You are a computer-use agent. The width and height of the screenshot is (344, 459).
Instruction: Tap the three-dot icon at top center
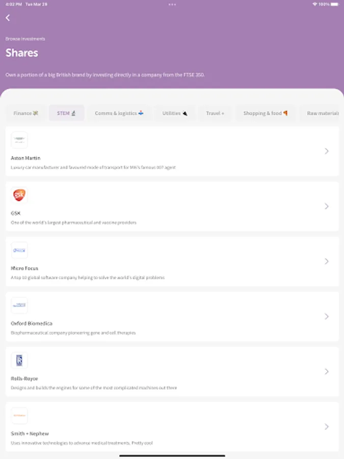click(172, 4)
